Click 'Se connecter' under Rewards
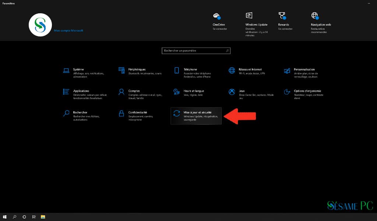This screenshot has width=377, height=221. (x=285, y=29)
